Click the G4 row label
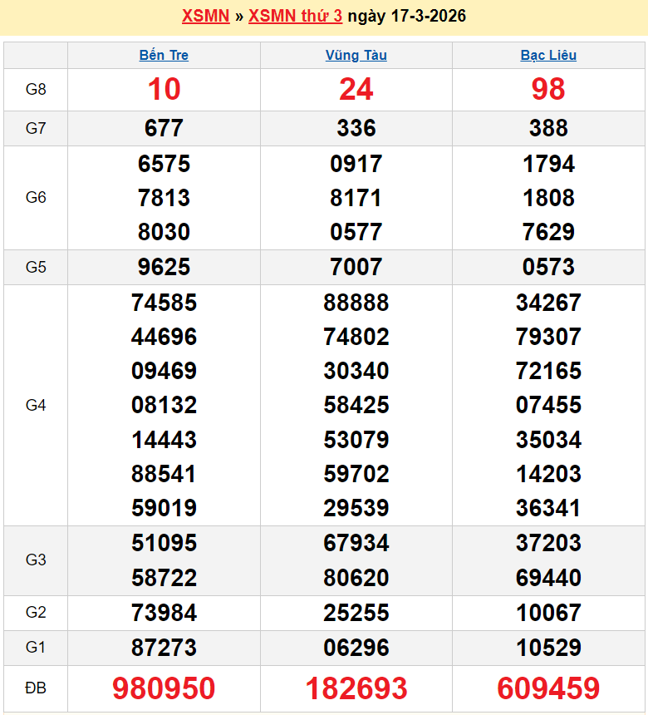The height and width of the screenshot is (715, 648). (x=36, y=405)
